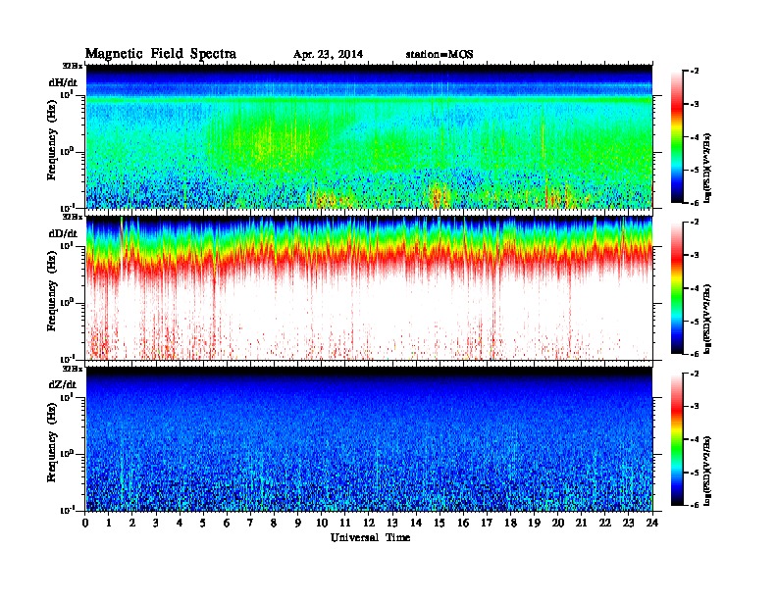Click hour tick label "2" on time axis
The height and width of the screenshot is (600, 777).
[x=132, y=524]
